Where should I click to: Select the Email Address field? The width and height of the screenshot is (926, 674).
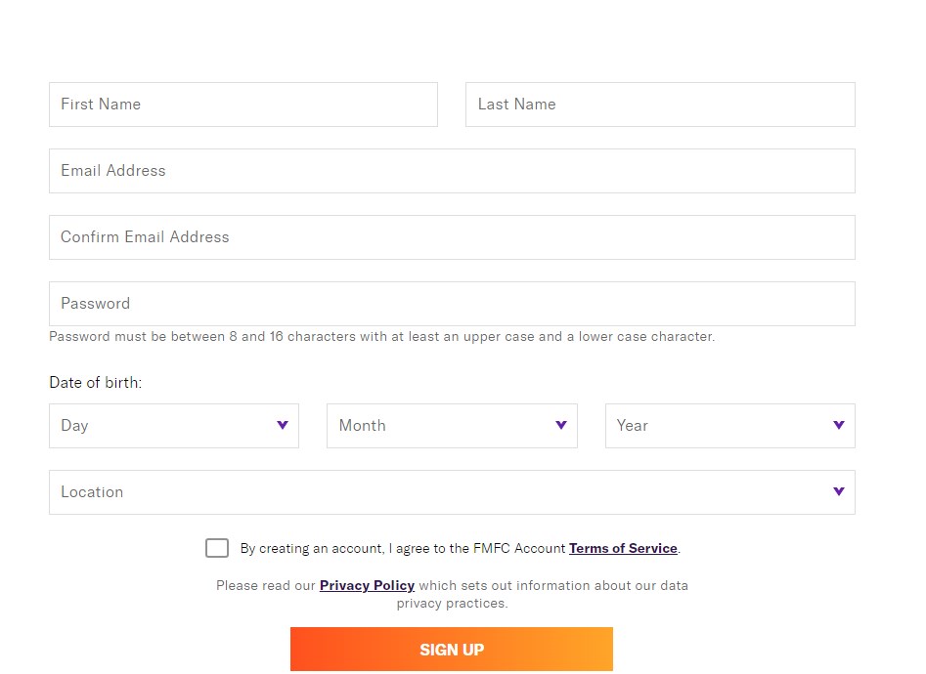[452, 171]
